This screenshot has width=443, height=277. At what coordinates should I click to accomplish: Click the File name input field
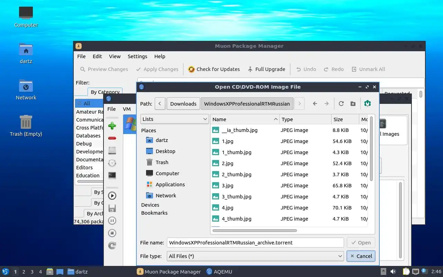tap(255, 243)
